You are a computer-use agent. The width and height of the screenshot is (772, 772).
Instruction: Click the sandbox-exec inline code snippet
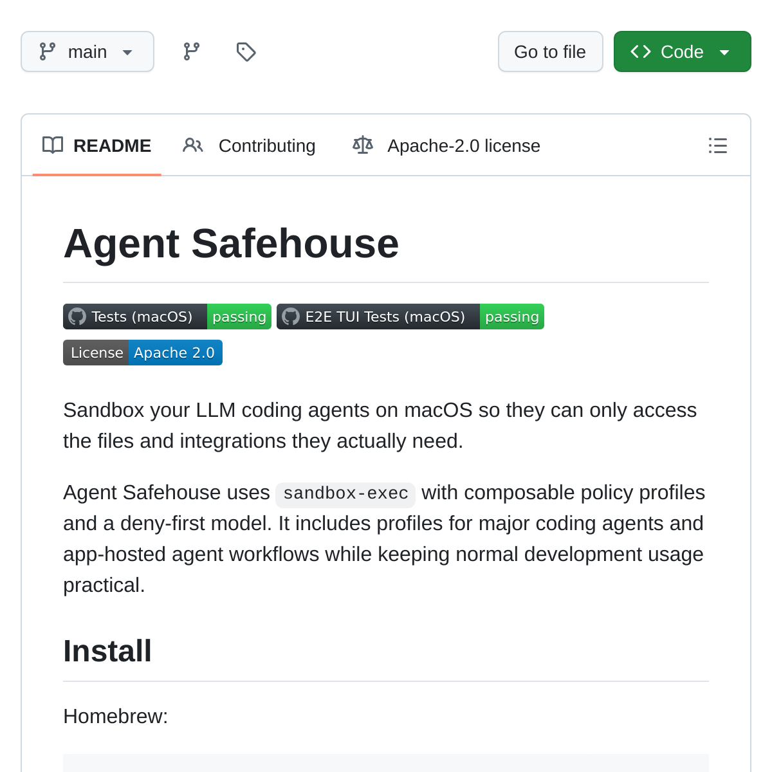tap(345, 494)
